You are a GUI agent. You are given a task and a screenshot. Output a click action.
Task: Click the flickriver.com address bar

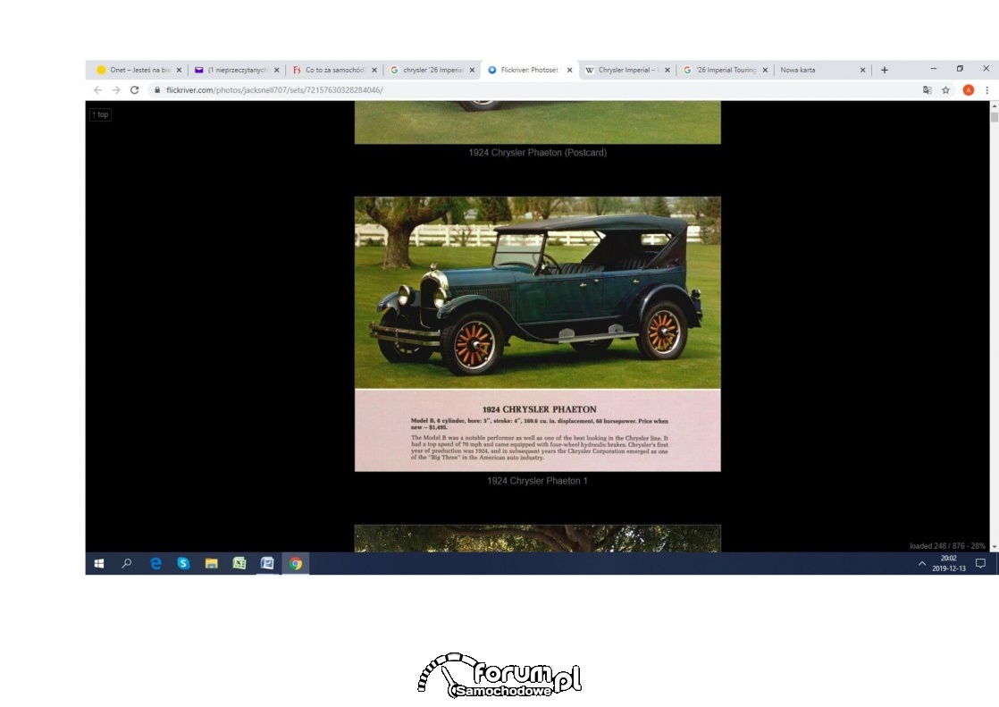tap(532, 90)
